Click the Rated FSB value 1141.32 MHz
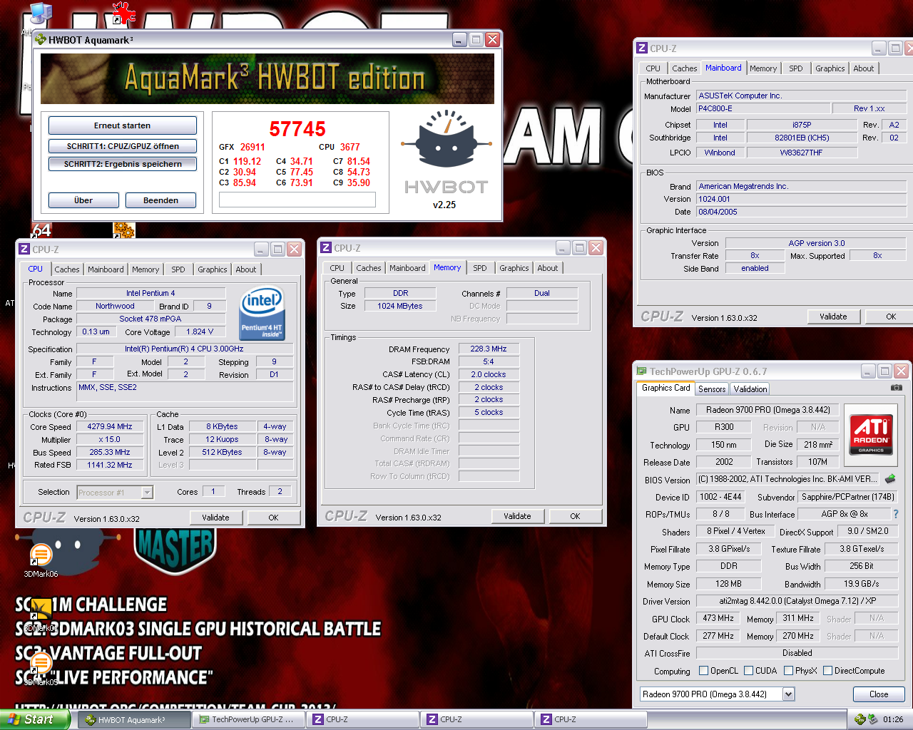This screenshot has width=913, height=730. (x=110, y=465)
